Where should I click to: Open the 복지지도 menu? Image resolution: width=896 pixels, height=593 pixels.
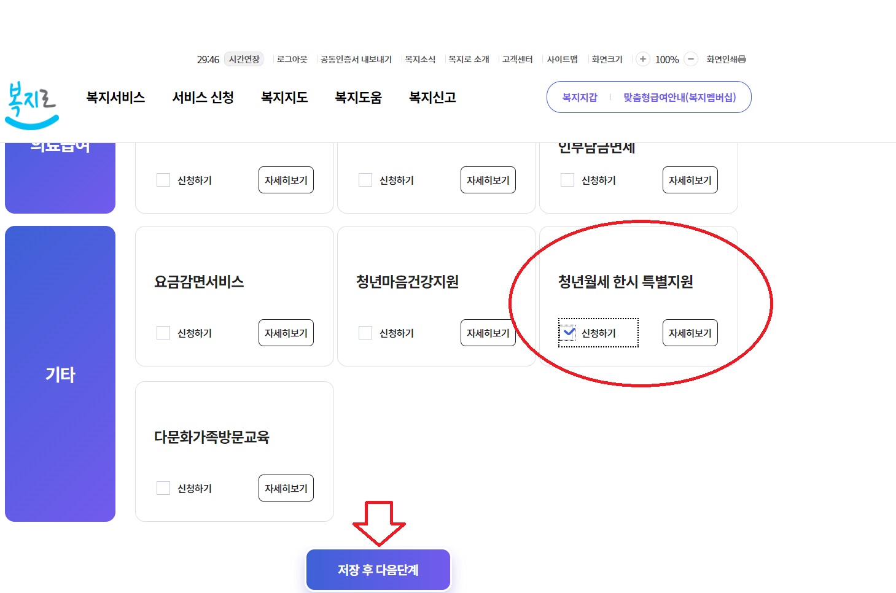(x=284, y=97)
